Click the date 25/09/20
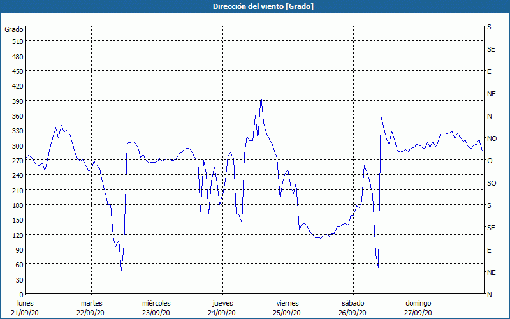The image size is (510, 319). (288, 313)
